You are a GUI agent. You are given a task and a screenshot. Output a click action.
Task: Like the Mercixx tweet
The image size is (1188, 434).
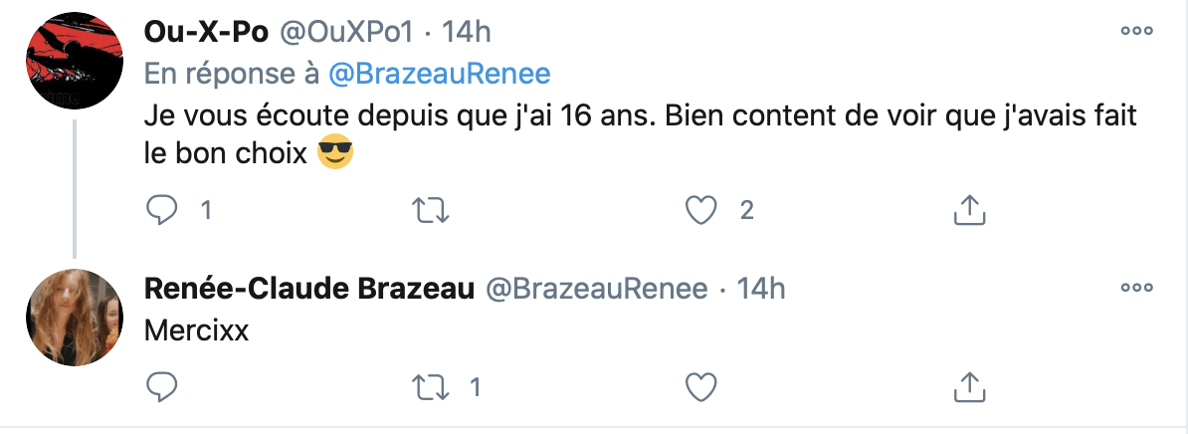pos(700,388)
